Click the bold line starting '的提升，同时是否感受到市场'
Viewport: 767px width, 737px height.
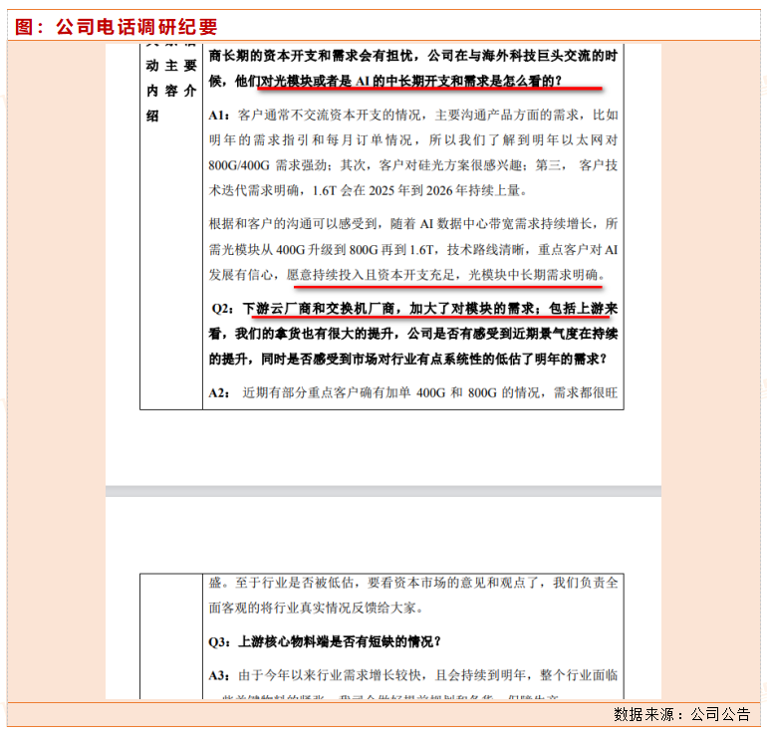(407, 360)
